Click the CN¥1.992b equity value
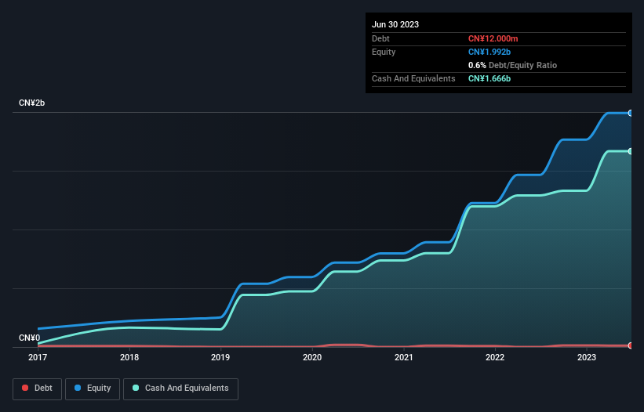Screen dimensions: 644x412 tap(489, 52)
